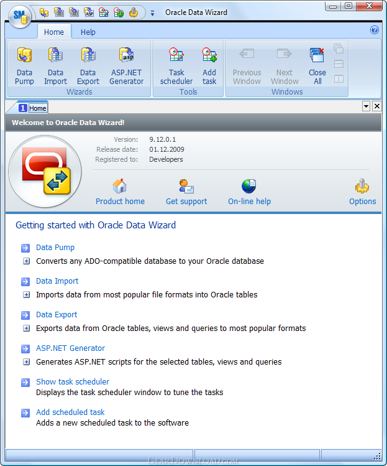Click the arrow icon beside Data Export
This screenshot has width=387, height=466.
point(25,315)
